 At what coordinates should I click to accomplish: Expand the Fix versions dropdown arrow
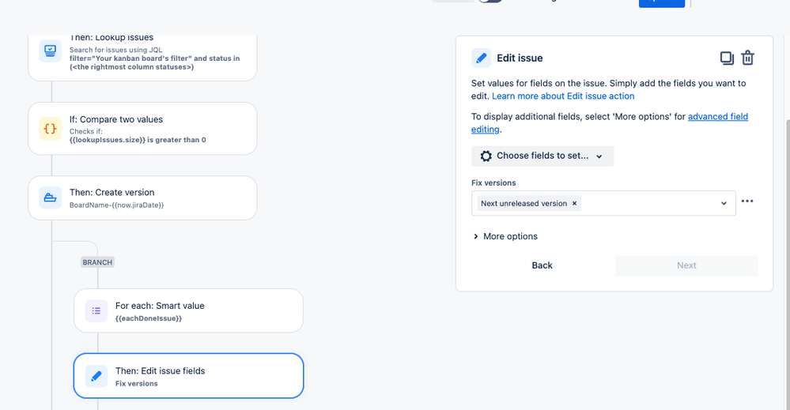pos(724,203)
